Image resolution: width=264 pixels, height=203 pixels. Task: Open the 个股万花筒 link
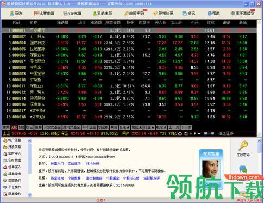coord(131,178)
